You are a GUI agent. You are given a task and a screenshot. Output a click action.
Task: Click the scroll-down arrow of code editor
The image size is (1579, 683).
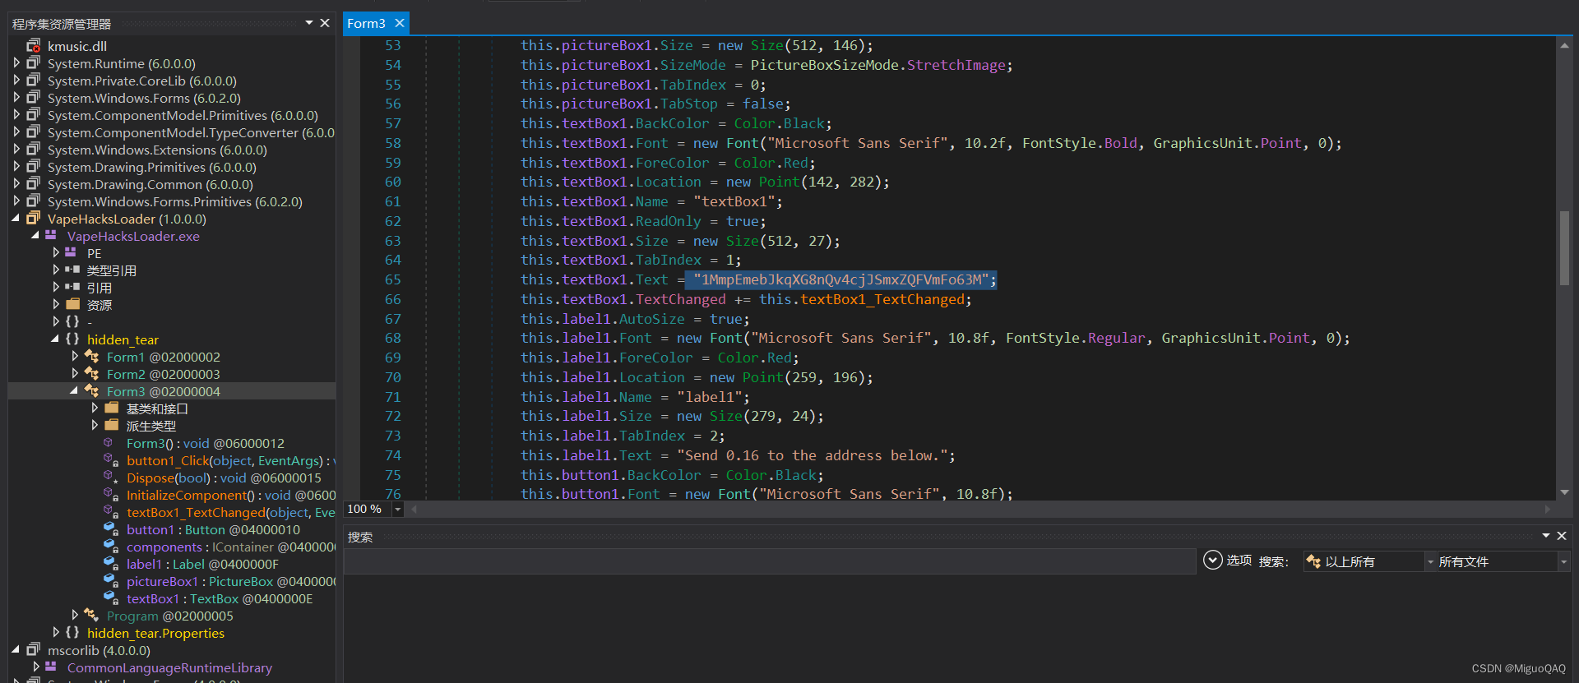tap(1564, 492)
